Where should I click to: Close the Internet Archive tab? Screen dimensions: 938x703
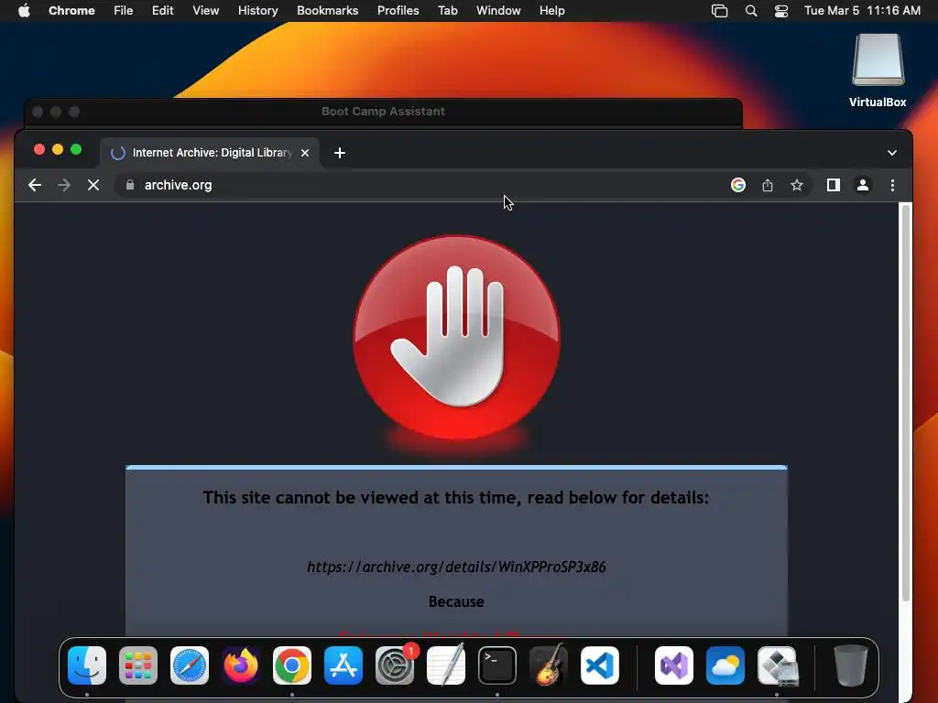305,153
